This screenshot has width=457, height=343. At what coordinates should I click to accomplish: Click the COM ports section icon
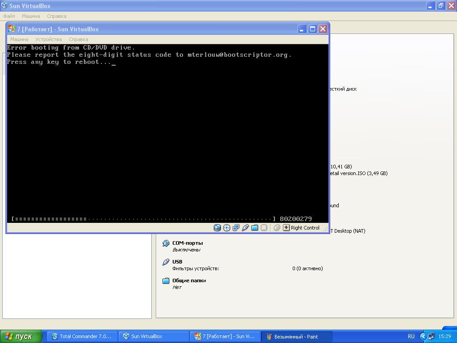point(166,243)
